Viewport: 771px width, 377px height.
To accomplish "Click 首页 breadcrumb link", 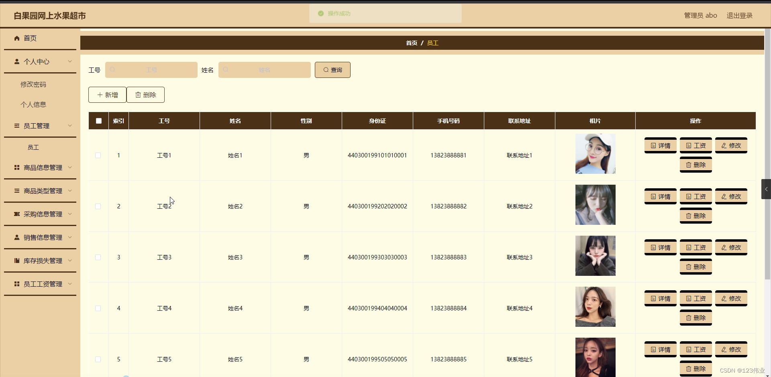I will coord(412,43).
